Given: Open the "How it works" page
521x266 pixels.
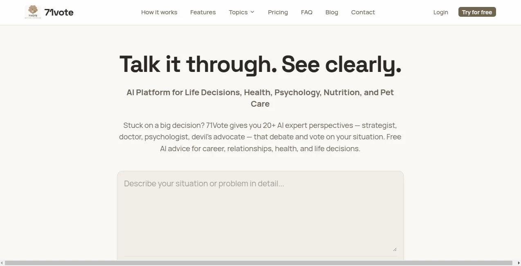Looking at the screenshot, I should coord(159,12).
